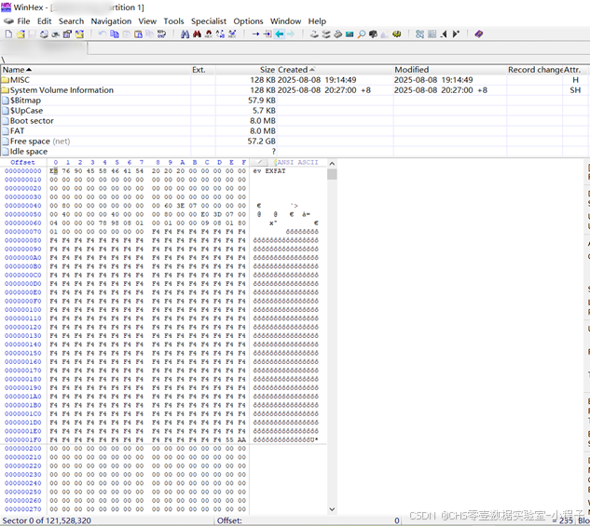Open the Navigation menu
This screenshot has width=590, height=526.
click(x=111, y=21)
